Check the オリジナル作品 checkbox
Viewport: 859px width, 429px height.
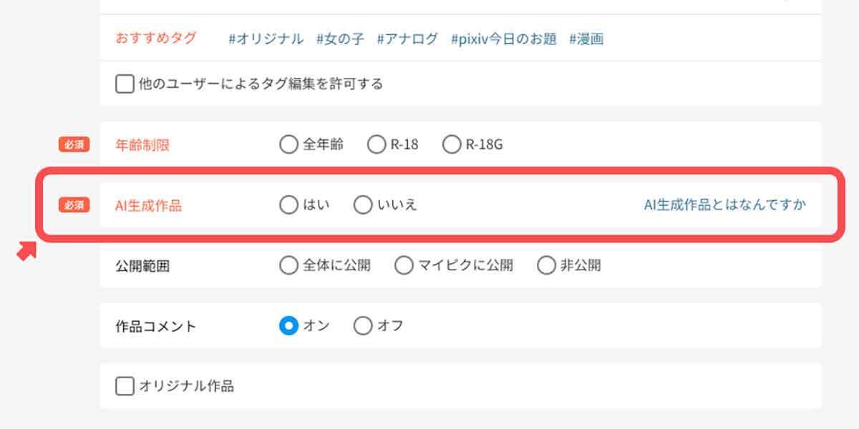click(x=125, y=387)
